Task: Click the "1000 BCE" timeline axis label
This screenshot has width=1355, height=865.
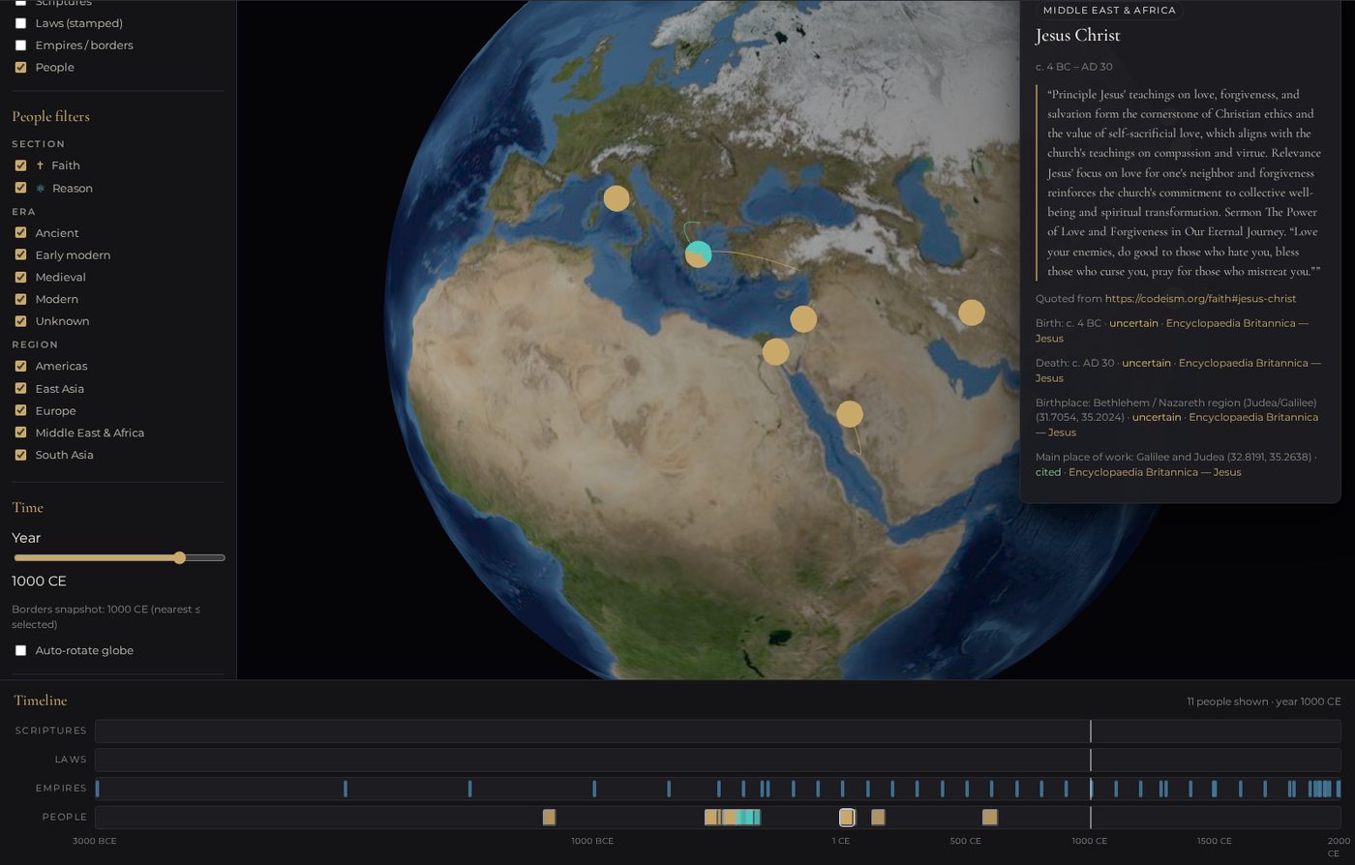Action: point(592,841)
